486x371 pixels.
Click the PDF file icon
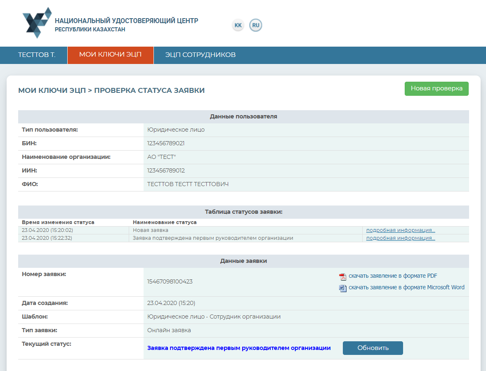point(342,276)
